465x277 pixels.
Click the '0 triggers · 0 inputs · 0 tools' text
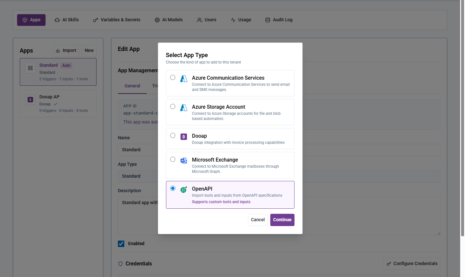point(64,111)
